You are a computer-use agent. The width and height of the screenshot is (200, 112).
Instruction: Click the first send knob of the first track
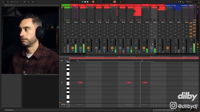click(x=65, y=23)
